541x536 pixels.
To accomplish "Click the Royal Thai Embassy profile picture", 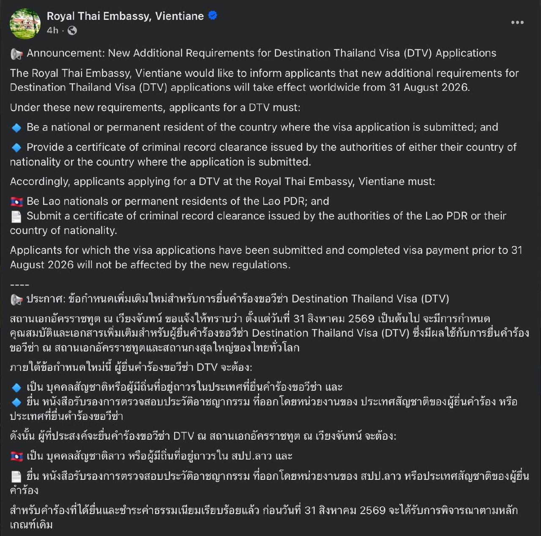I will 25,24.
